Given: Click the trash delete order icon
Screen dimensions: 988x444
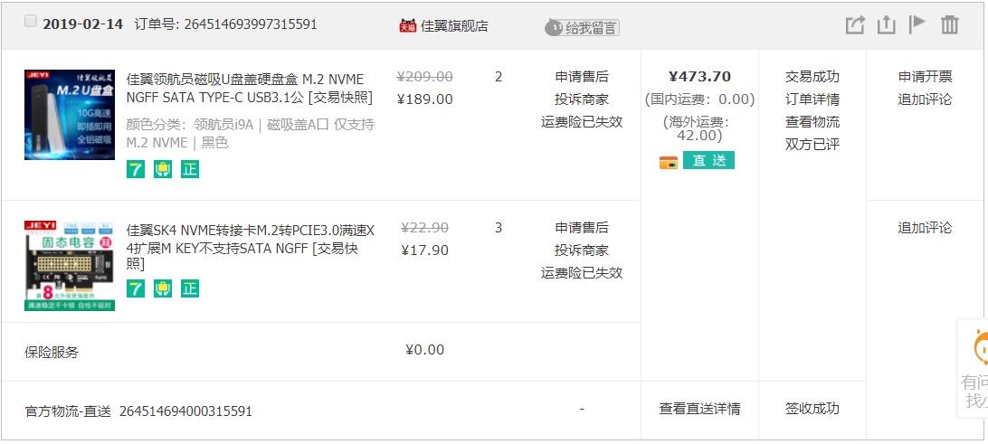Looking at the screenshot, I should (950, 25).
